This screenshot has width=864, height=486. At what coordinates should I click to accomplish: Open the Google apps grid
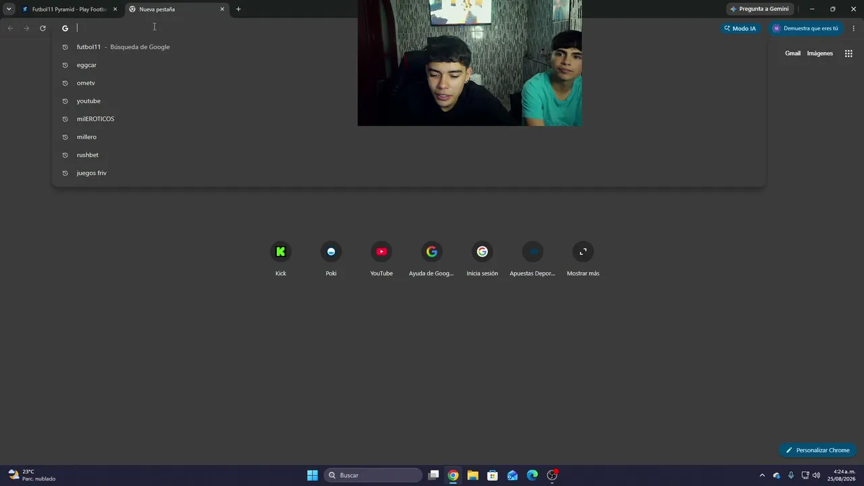848,53
